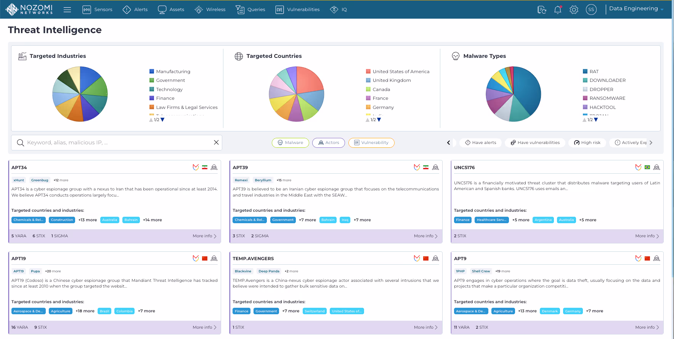Image resolution: width=674 pixels, height=339 pixels.
Task: Click the threat actor icon on APT39 card
Action: 435,167
